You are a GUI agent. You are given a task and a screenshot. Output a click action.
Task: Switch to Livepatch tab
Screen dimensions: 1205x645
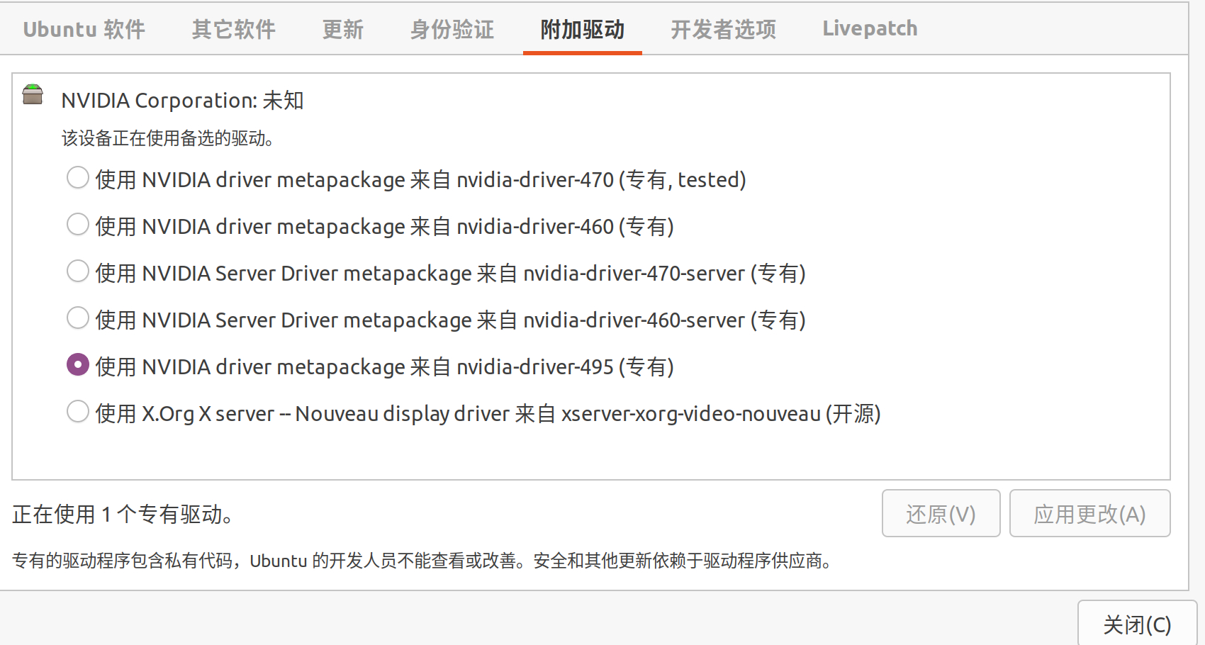tap(870, 28)
